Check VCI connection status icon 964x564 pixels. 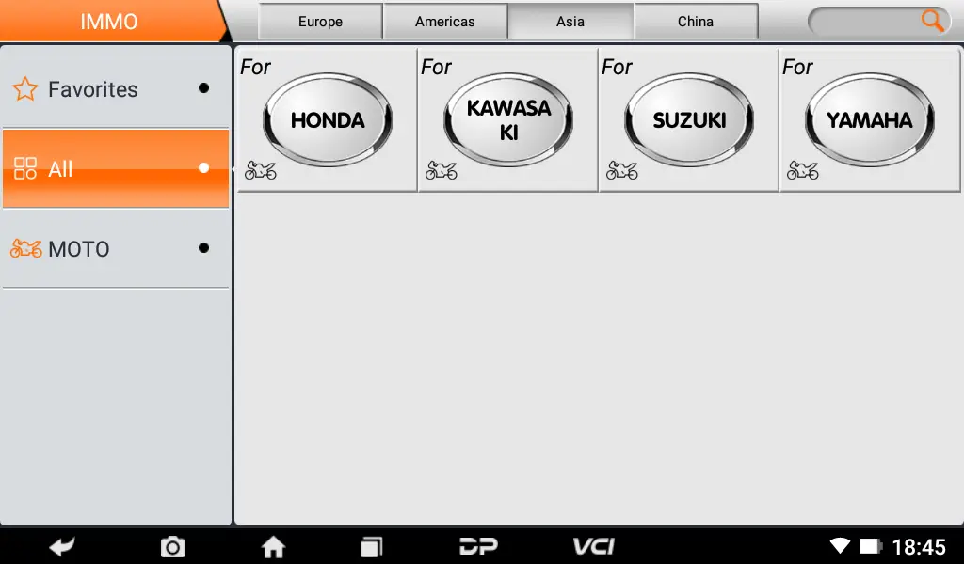(593, 545)
